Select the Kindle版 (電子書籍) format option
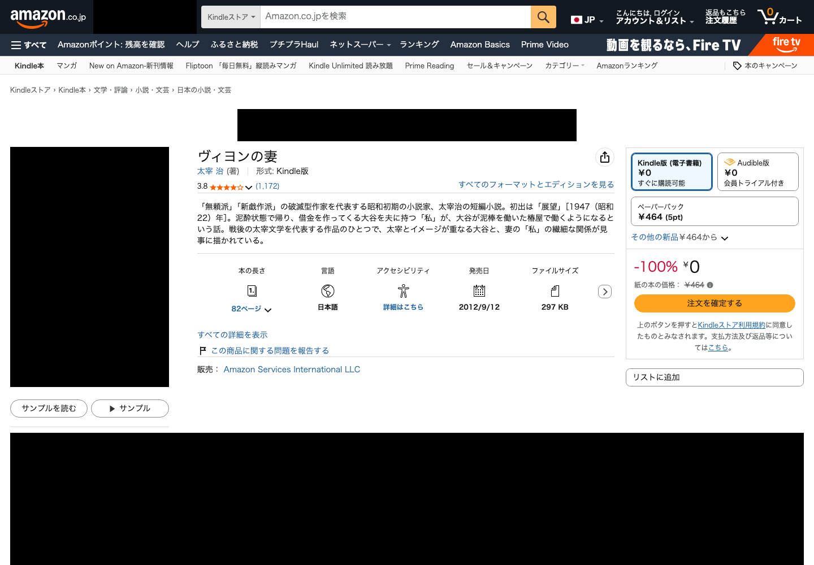 tap(672, 172)
